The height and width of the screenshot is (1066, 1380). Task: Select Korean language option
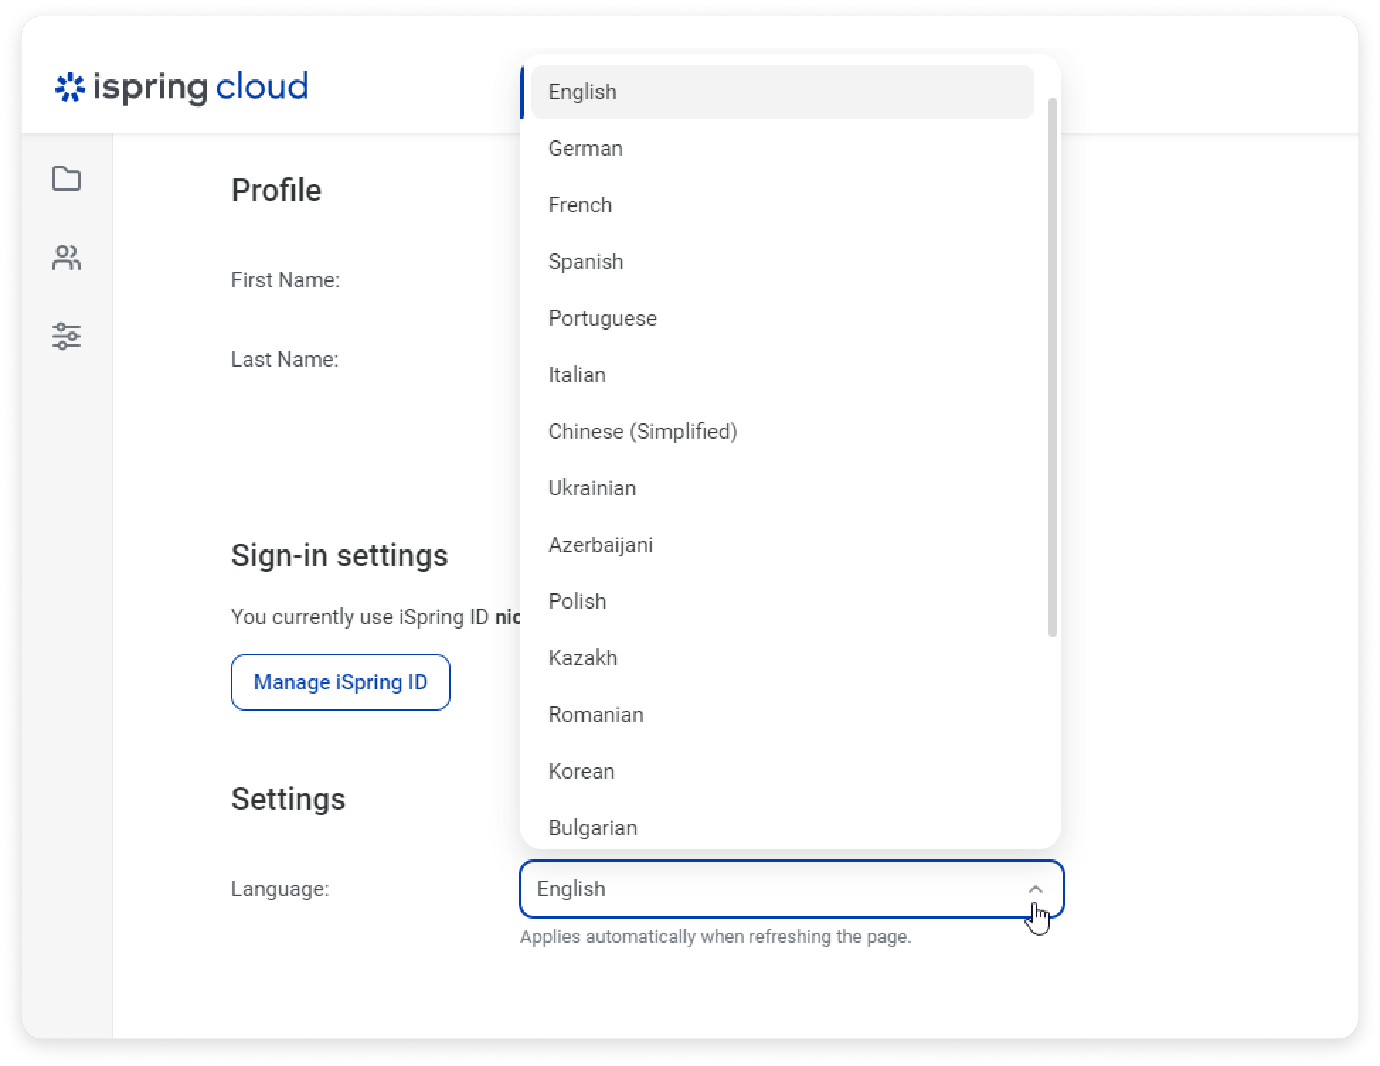click(782, 772)
